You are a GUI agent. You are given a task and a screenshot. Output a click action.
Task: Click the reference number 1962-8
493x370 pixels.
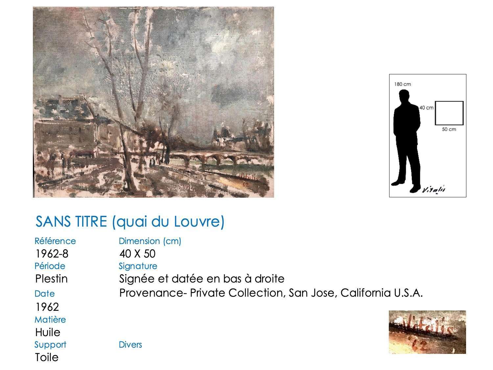[52, 254]
